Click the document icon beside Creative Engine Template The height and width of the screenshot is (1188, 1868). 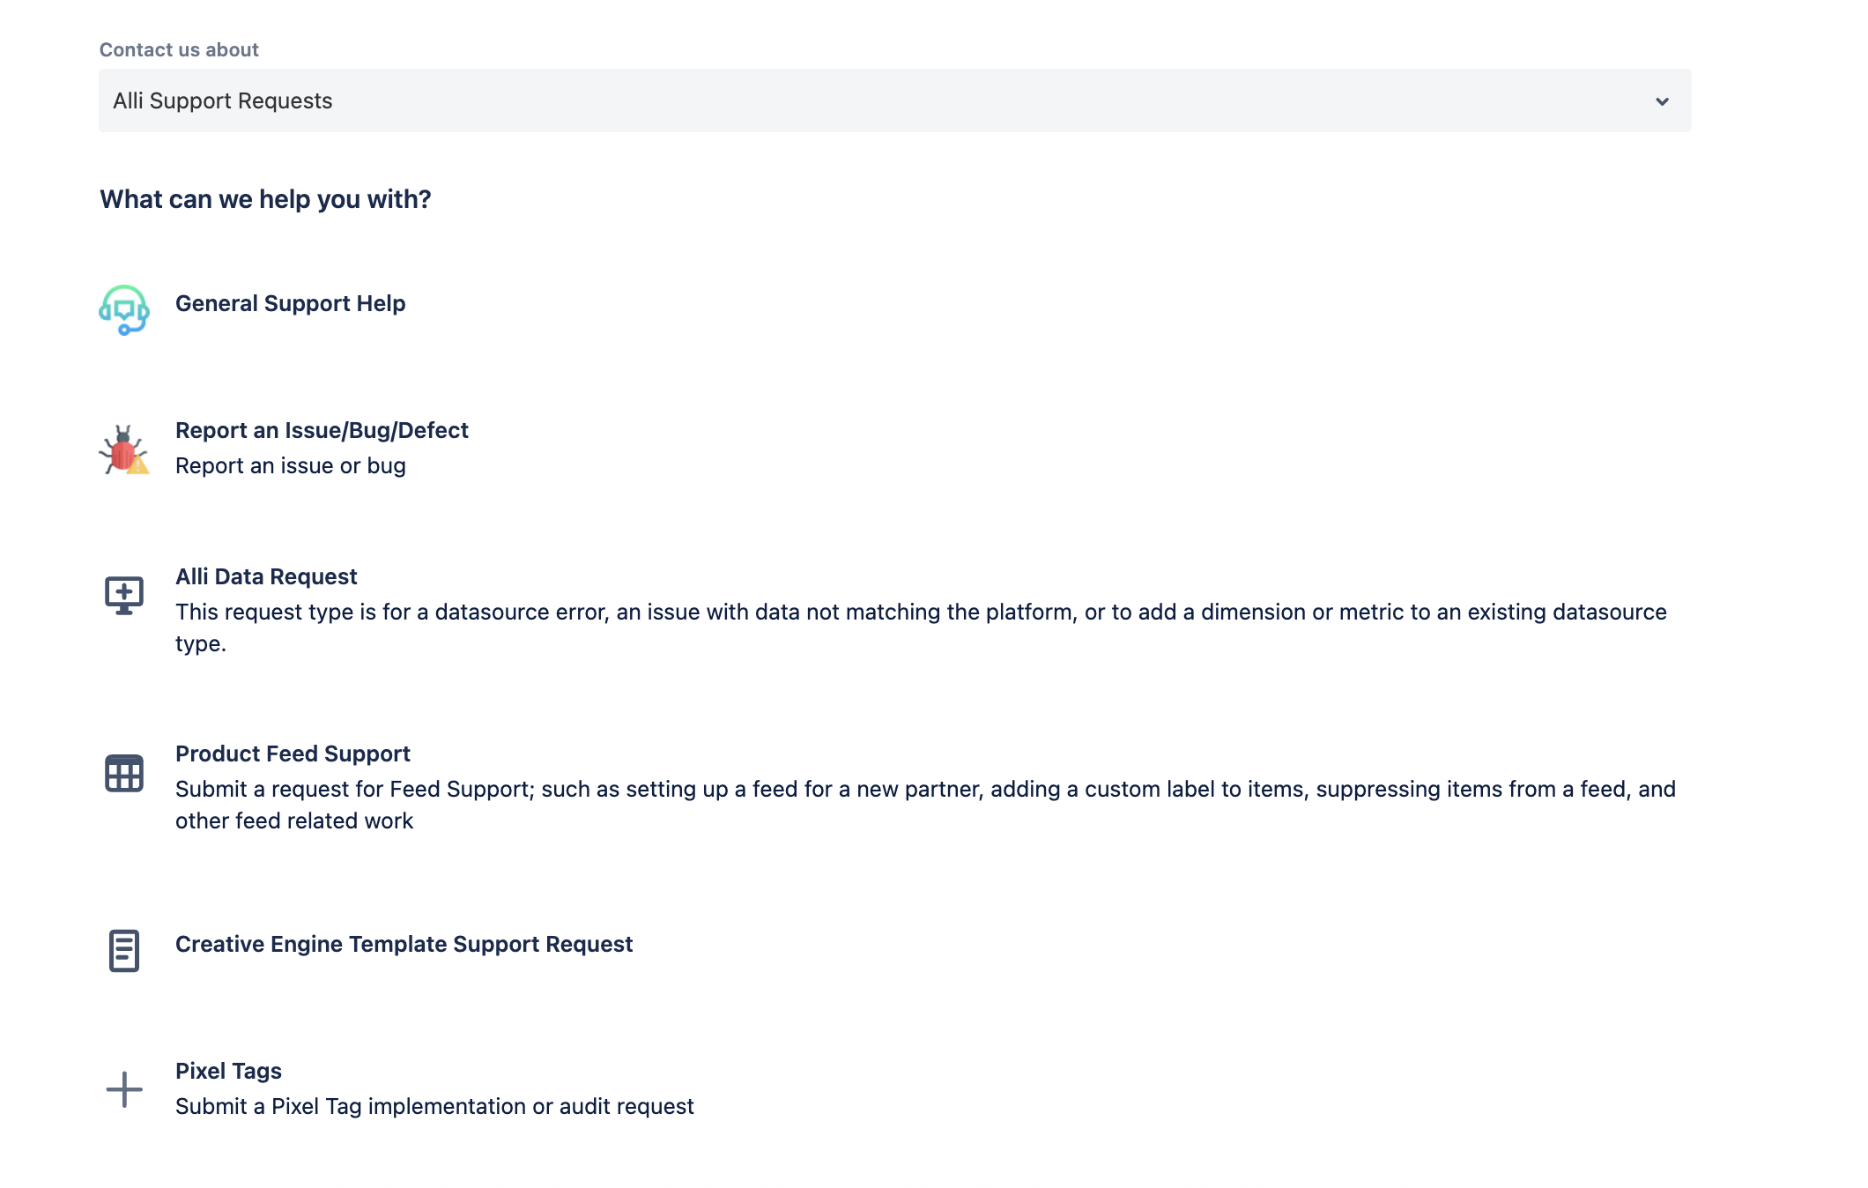click(x=123, y=952)
